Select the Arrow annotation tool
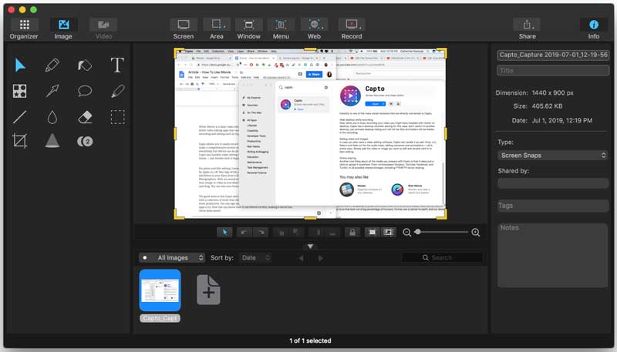The height and width of the screenshot is (352, 617). tap(52, 91)
